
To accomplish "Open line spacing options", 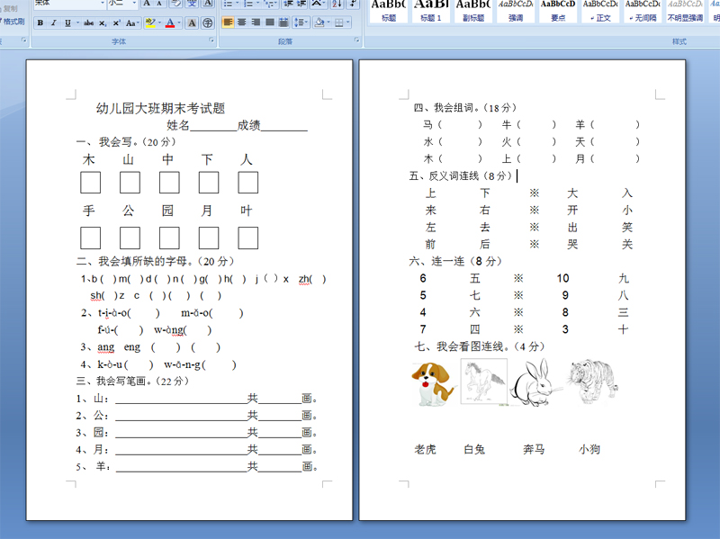I will [301, 22].
